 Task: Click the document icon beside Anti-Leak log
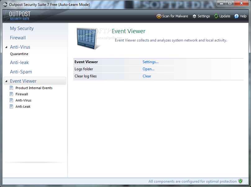point(11,107)
